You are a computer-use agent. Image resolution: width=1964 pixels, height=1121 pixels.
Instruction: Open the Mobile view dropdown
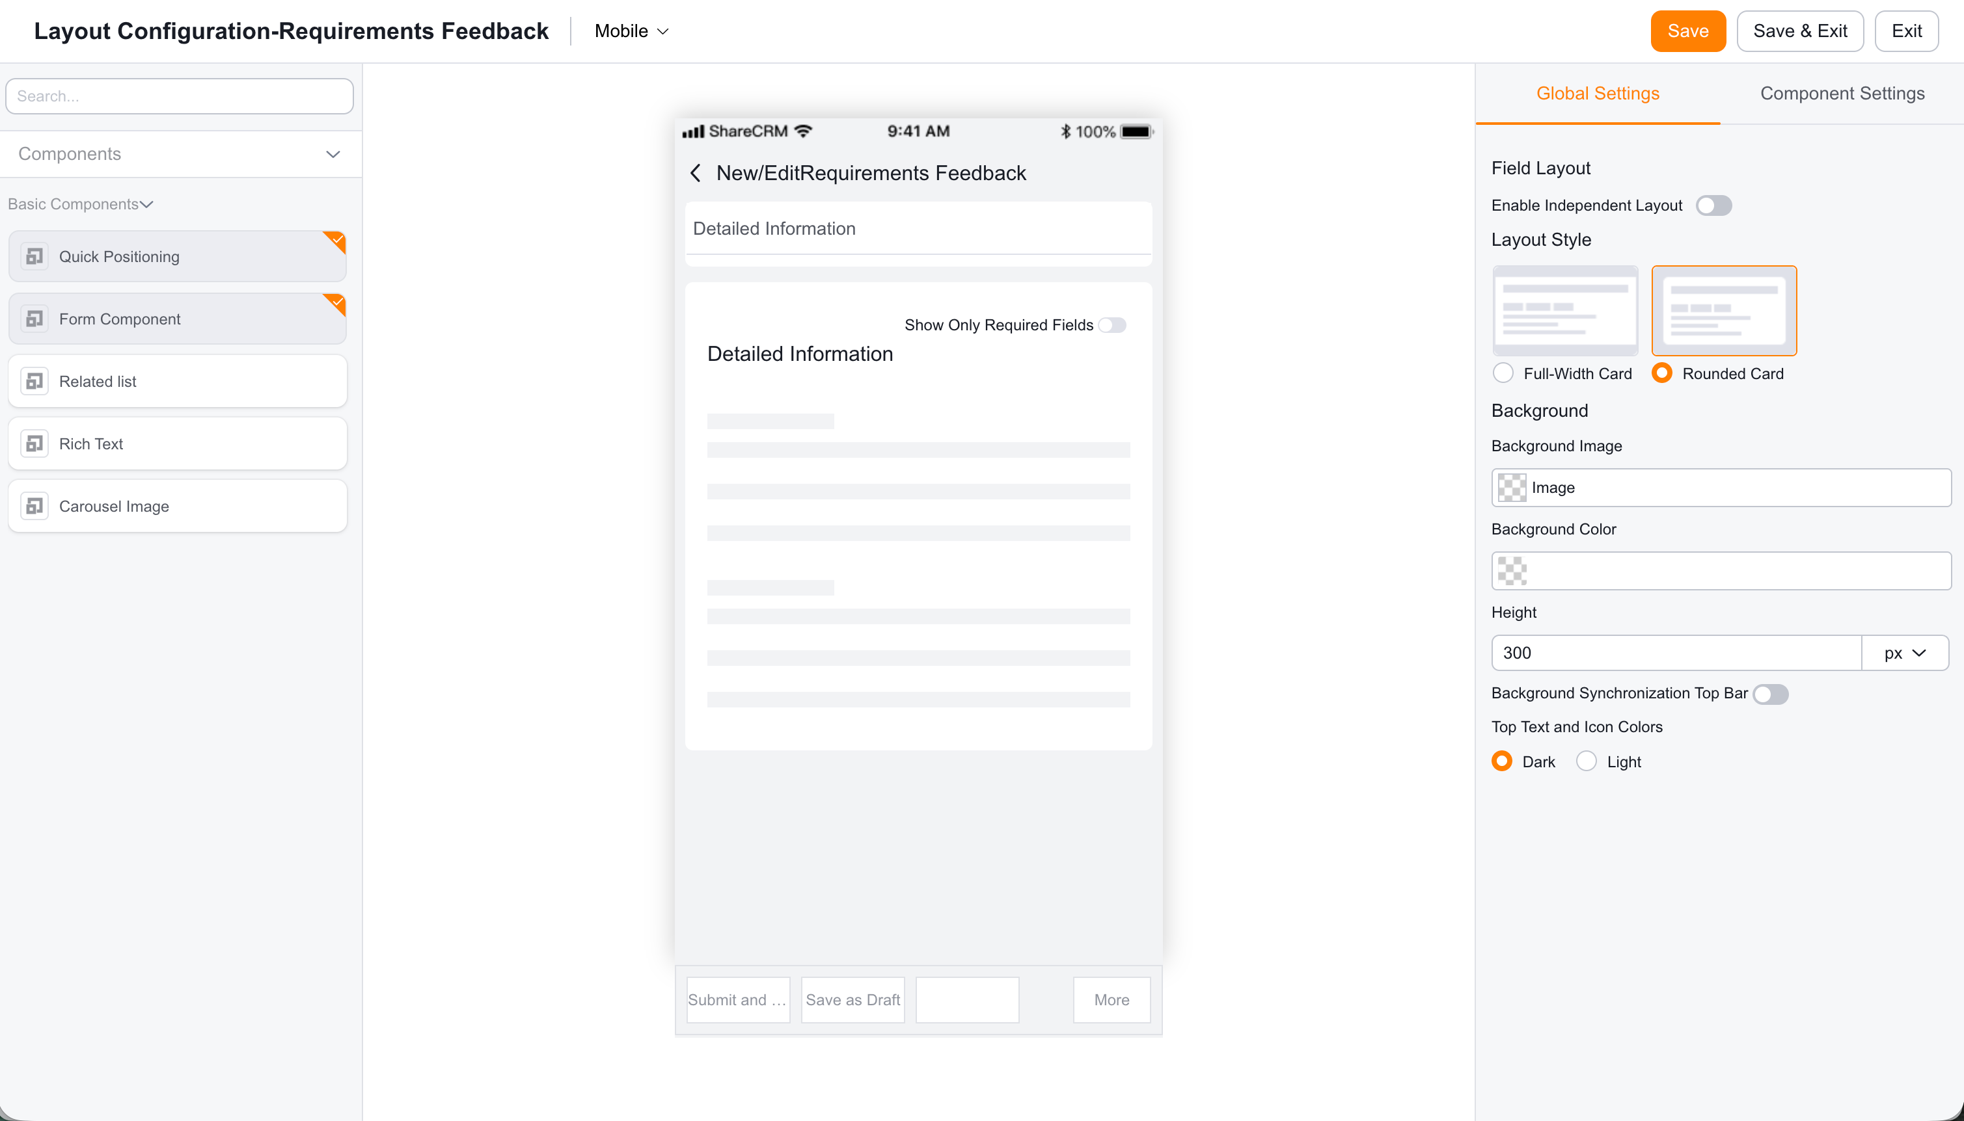point(631,32)
